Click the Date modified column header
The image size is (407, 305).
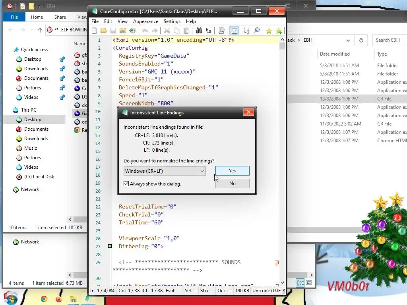[335, 54]
